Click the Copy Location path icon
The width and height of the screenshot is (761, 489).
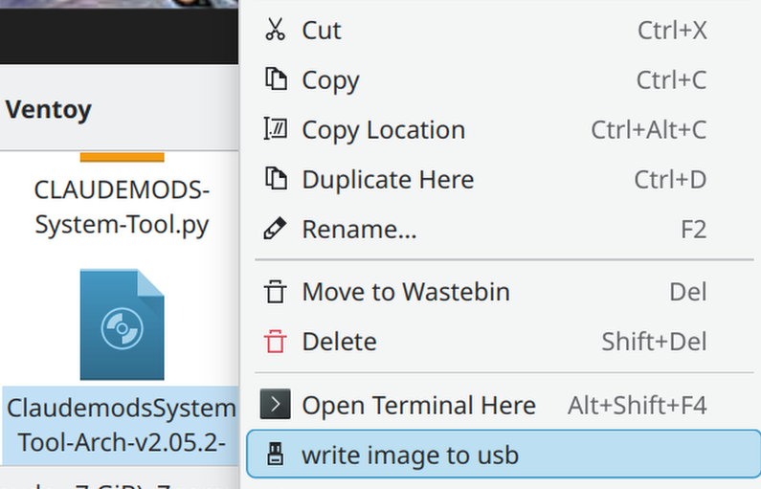pos(275,129)
